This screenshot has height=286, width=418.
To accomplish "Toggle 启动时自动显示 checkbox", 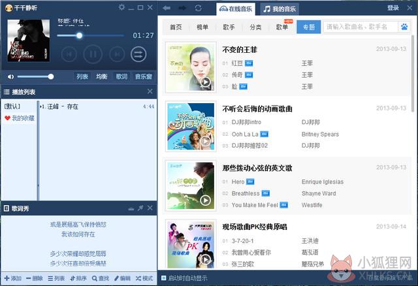I will 164,278.
